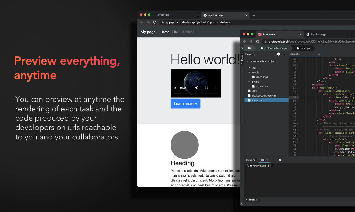Fold code at line 39
Screen dimensions: 355x212
click(x=297, y=101)
